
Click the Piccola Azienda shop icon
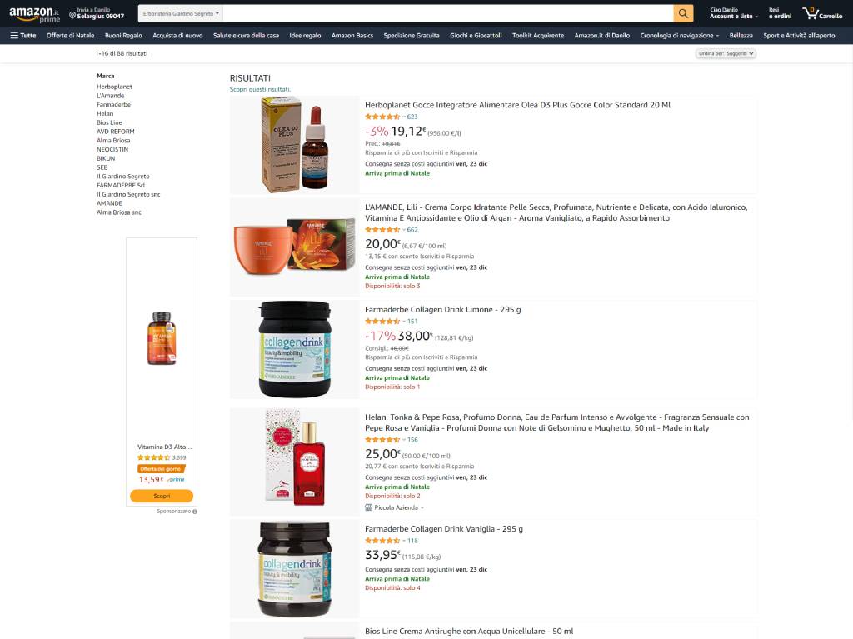pos(368,507)
